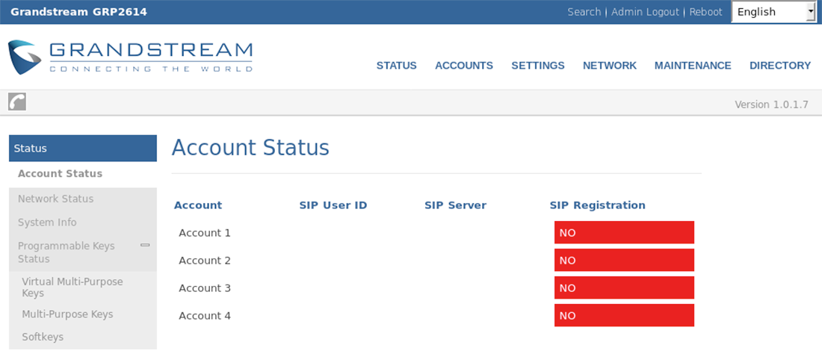Click the SIP User ID column header

coord(333,205)
